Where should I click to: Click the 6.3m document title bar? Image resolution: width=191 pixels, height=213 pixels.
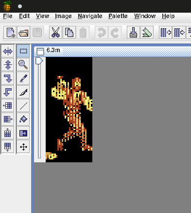coord(113,51)
